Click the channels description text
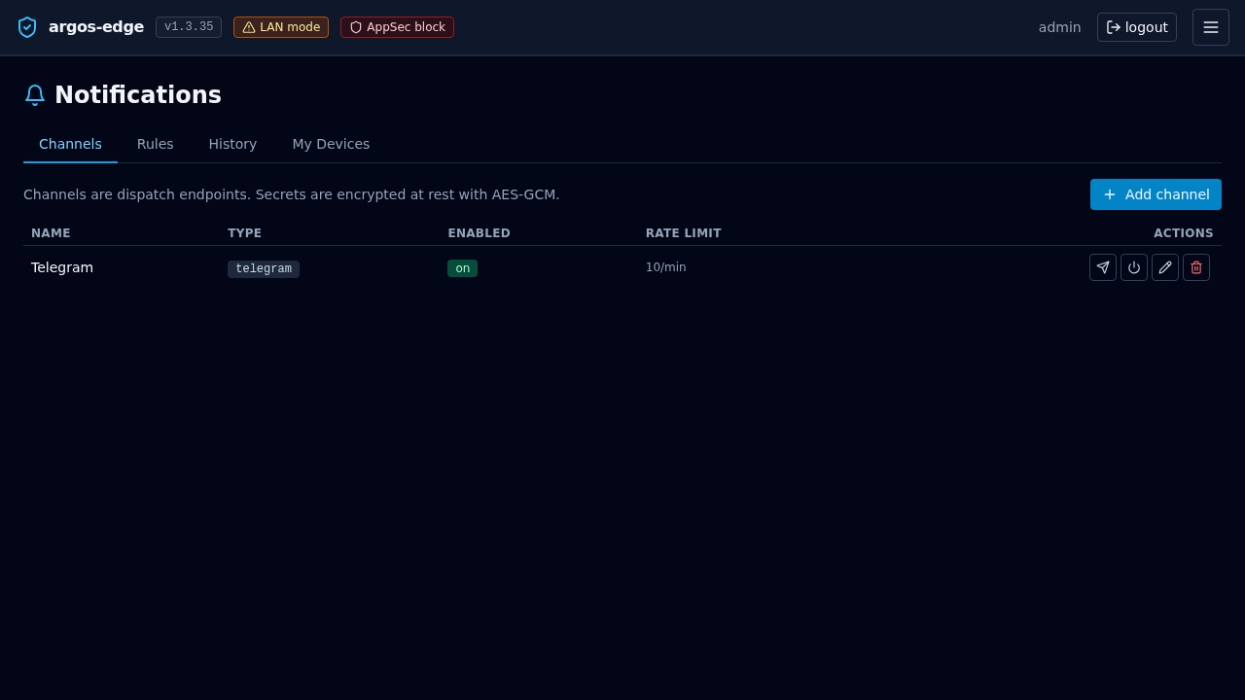 [x=292, y=194]
